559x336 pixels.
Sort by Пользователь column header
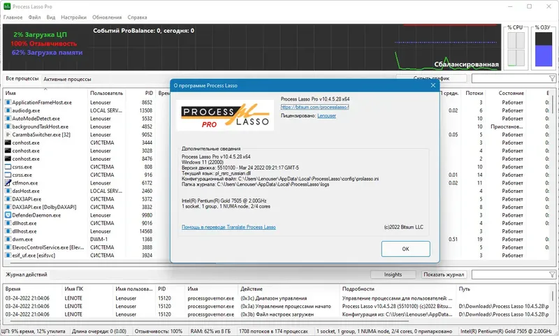(107, 93)
